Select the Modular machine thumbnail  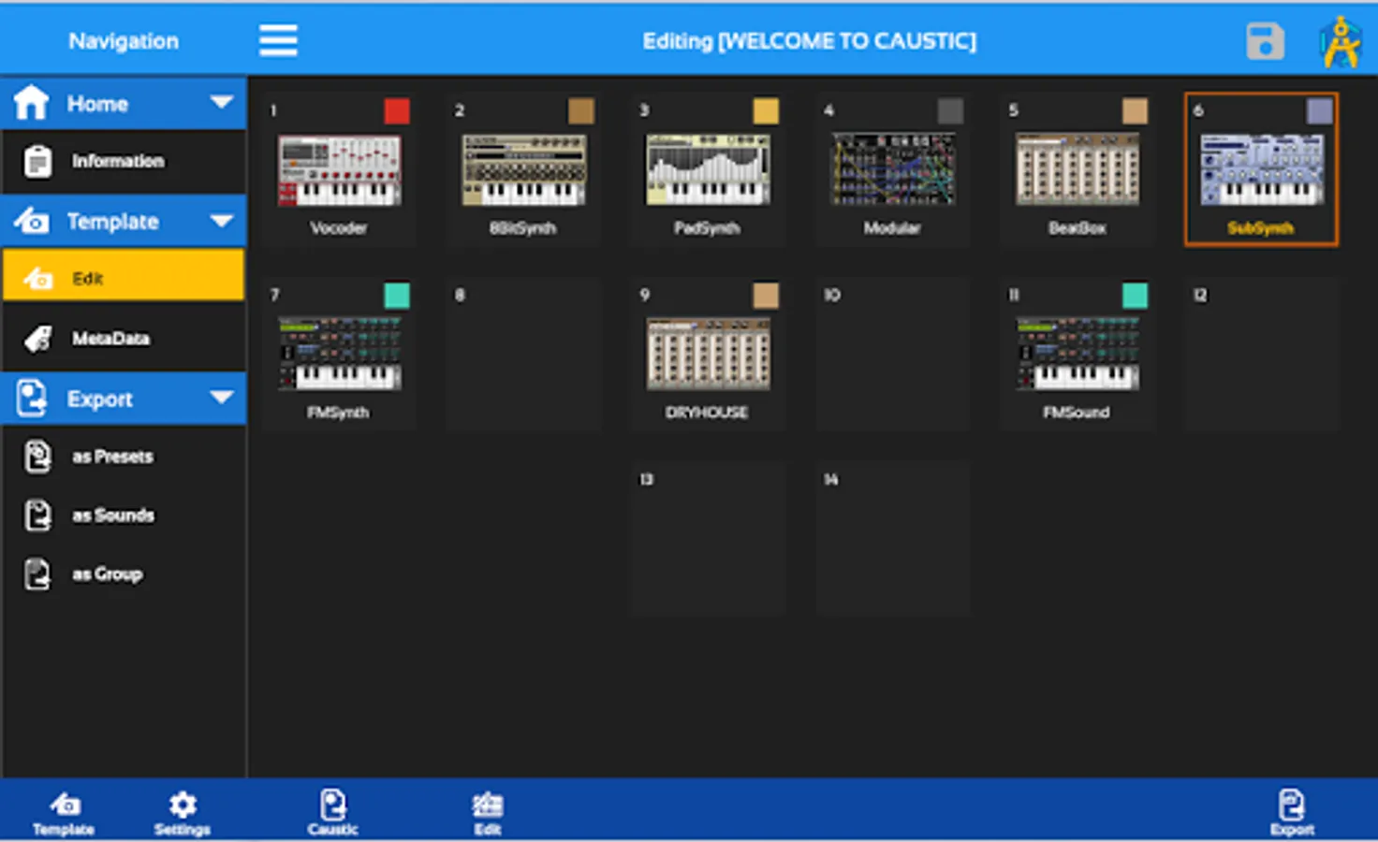[893, 170]
